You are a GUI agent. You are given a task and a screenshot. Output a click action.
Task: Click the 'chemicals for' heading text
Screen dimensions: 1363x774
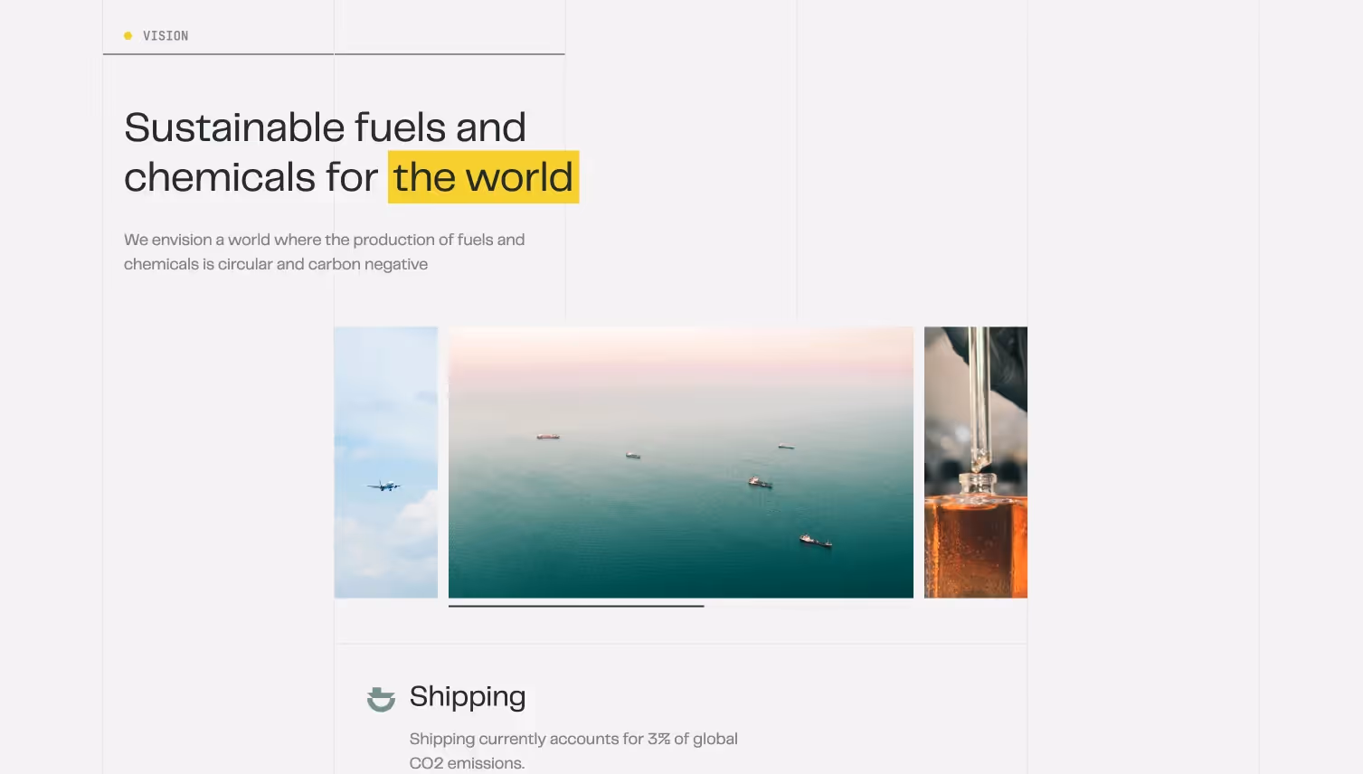click(x=251, y=177)
